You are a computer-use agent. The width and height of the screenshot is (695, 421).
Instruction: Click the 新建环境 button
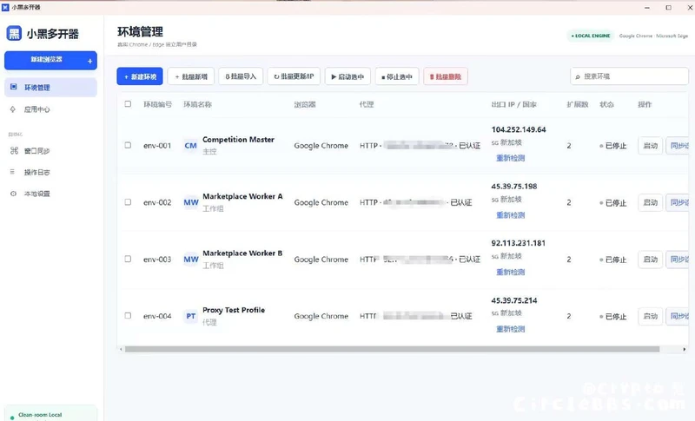(140, 76)
